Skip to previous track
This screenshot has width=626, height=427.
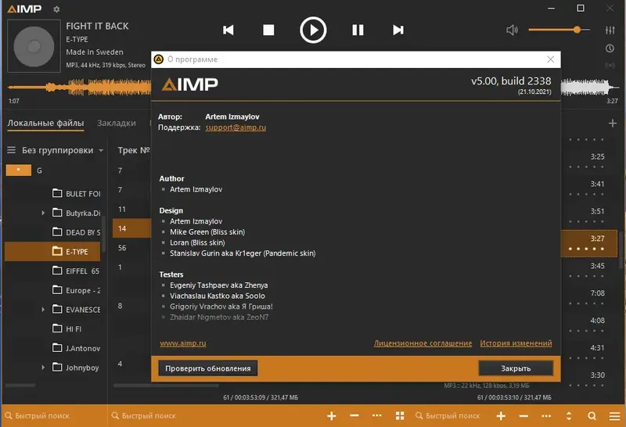point(228,30)
